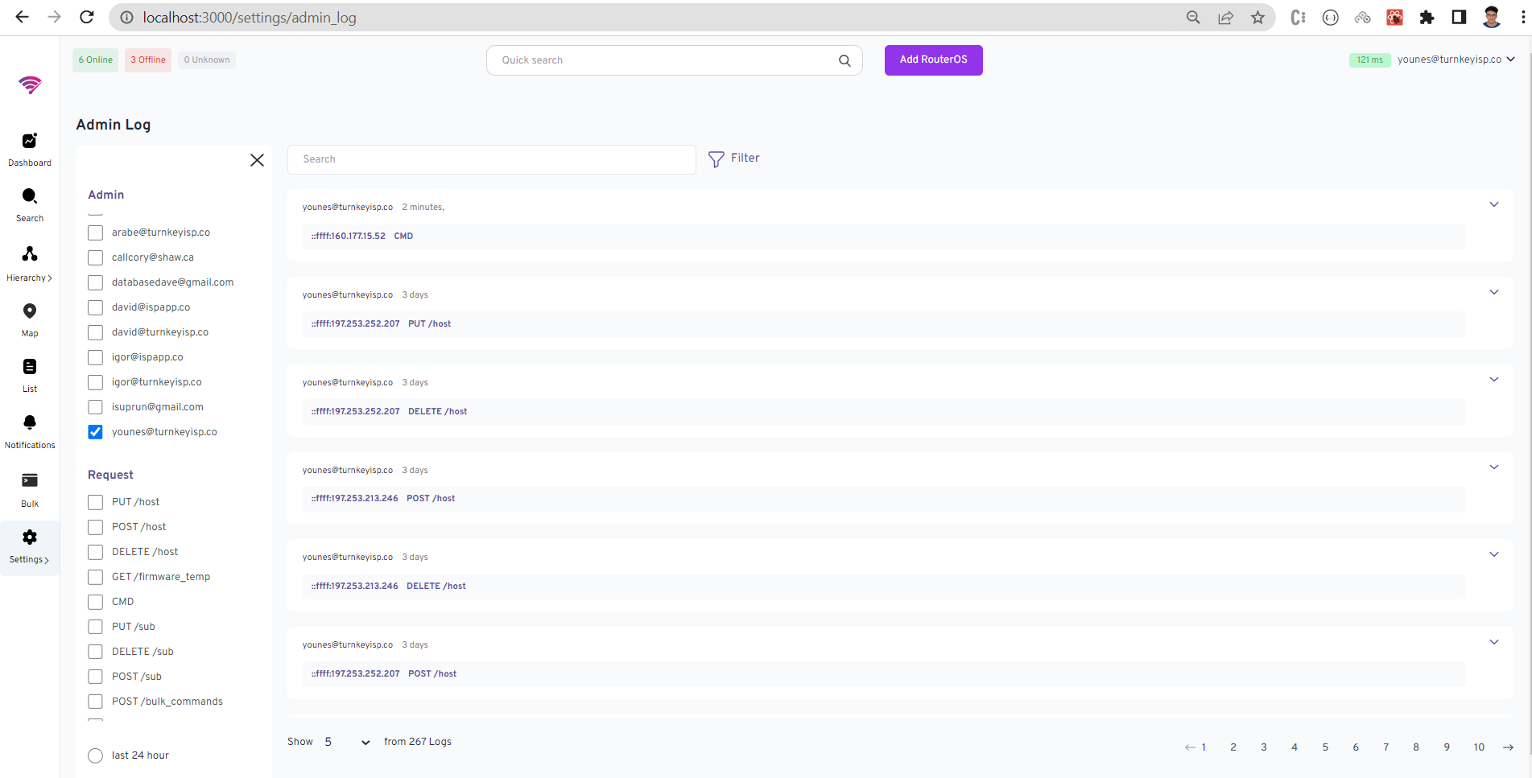
Task: Click the Admin Log Search input field
Action: point(491,159)
